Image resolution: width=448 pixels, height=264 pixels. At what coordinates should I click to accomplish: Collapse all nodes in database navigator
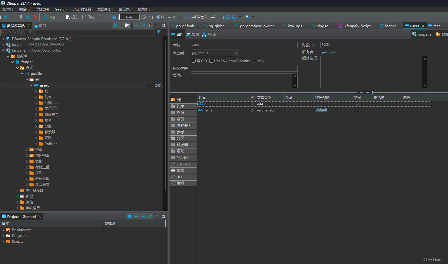136,25
